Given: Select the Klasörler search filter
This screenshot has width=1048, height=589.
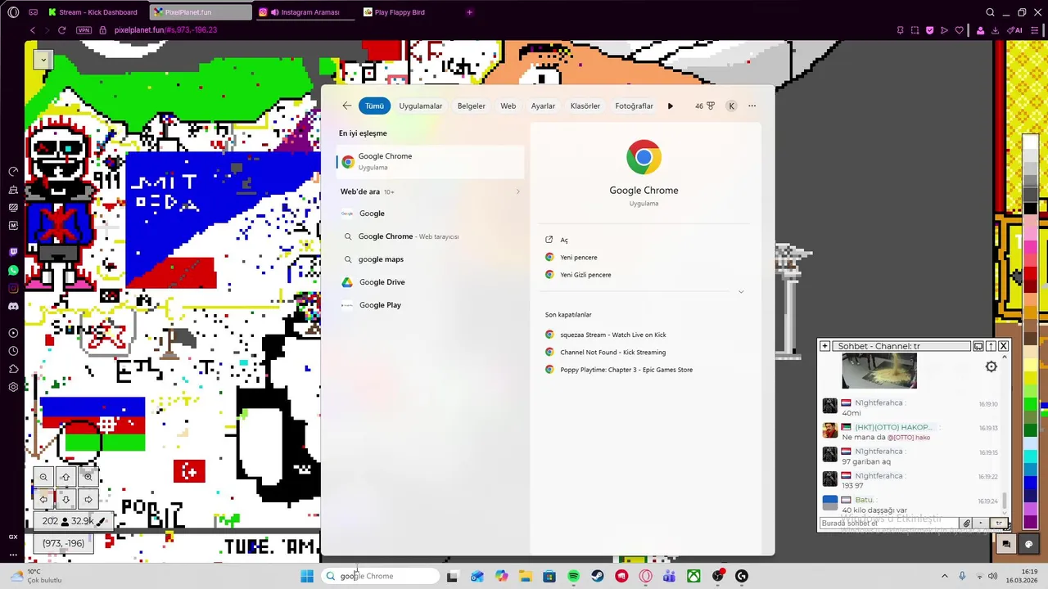Looking at the screenshot, I should 585,106.
